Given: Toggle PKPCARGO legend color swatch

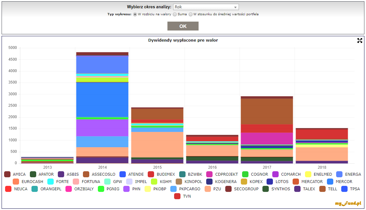Looking at the screenshot, I should (173, 189).
